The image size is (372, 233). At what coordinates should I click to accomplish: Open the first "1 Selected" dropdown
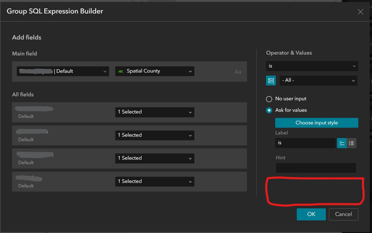pyautogui.click(x=155, y=112)
